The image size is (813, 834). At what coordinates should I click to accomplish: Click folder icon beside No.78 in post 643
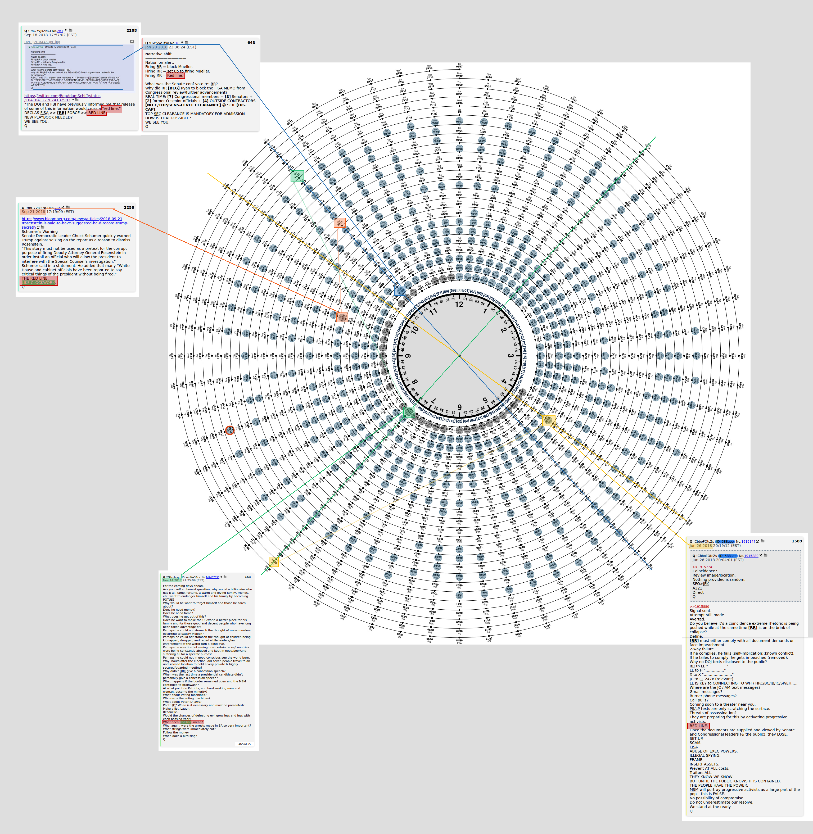[186, 43]
